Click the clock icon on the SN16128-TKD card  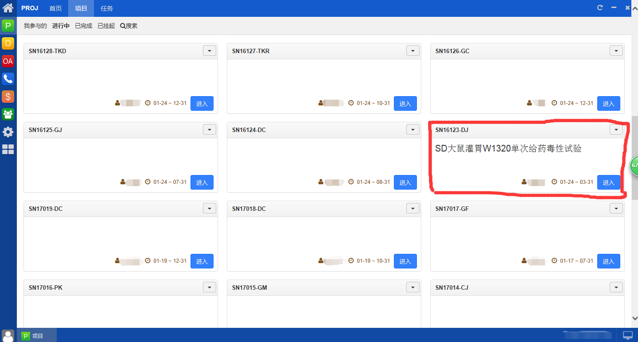pos(148,103)
